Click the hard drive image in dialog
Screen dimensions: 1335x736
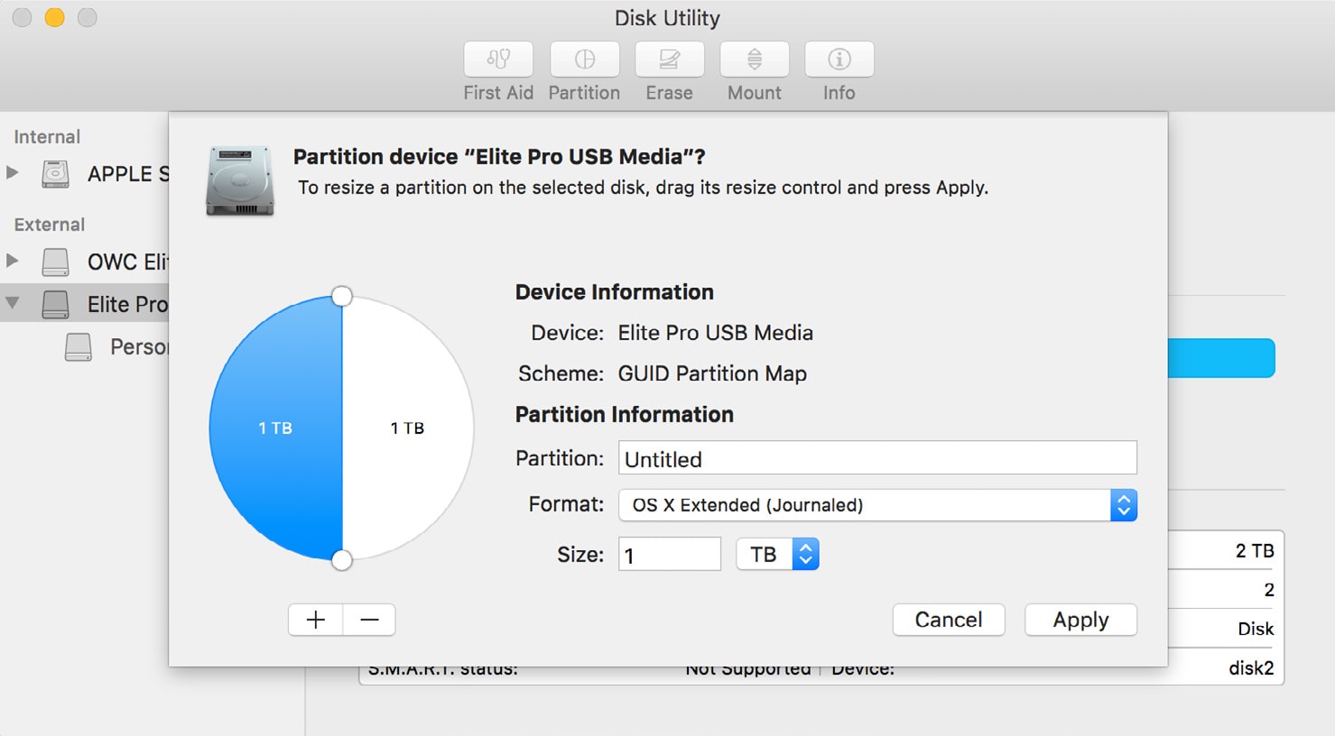tap(239, 180)
